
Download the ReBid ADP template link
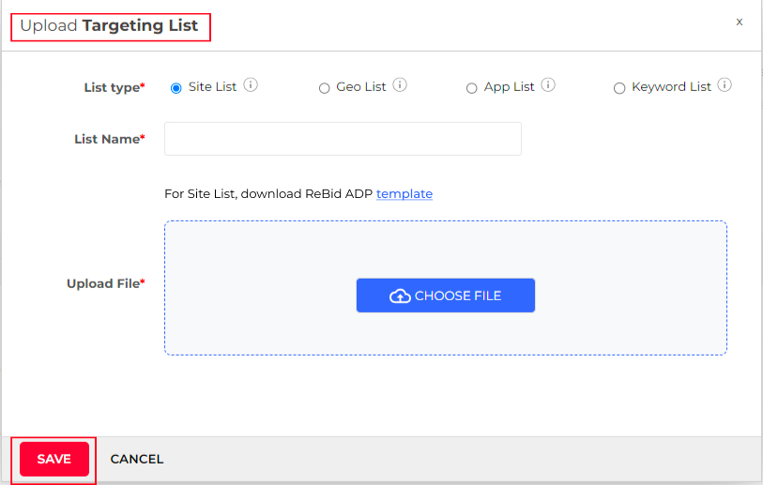click(404, 193)
